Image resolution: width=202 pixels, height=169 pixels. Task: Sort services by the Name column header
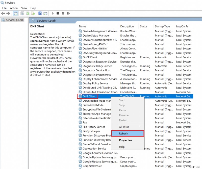(83, 26)
